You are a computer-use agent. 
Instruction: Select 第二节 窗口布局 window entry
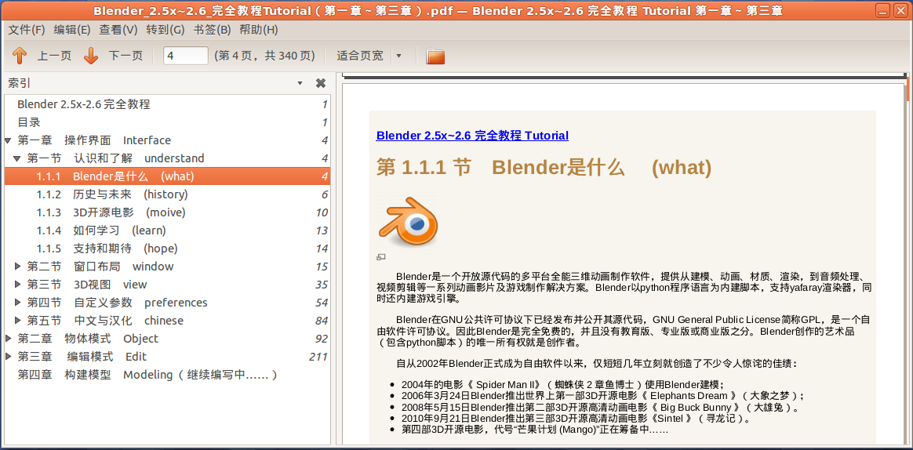pyautogui.click(x=167, y=267)
